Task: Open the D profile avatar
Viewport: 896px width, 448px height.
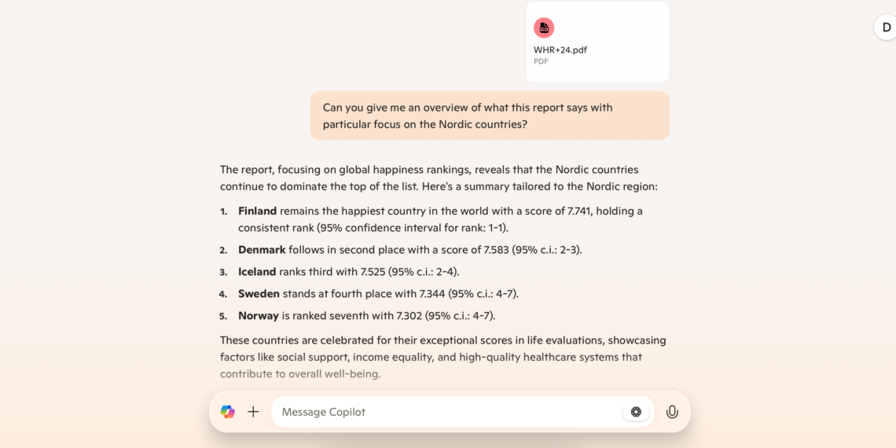Action: click(x=886, y=28)
